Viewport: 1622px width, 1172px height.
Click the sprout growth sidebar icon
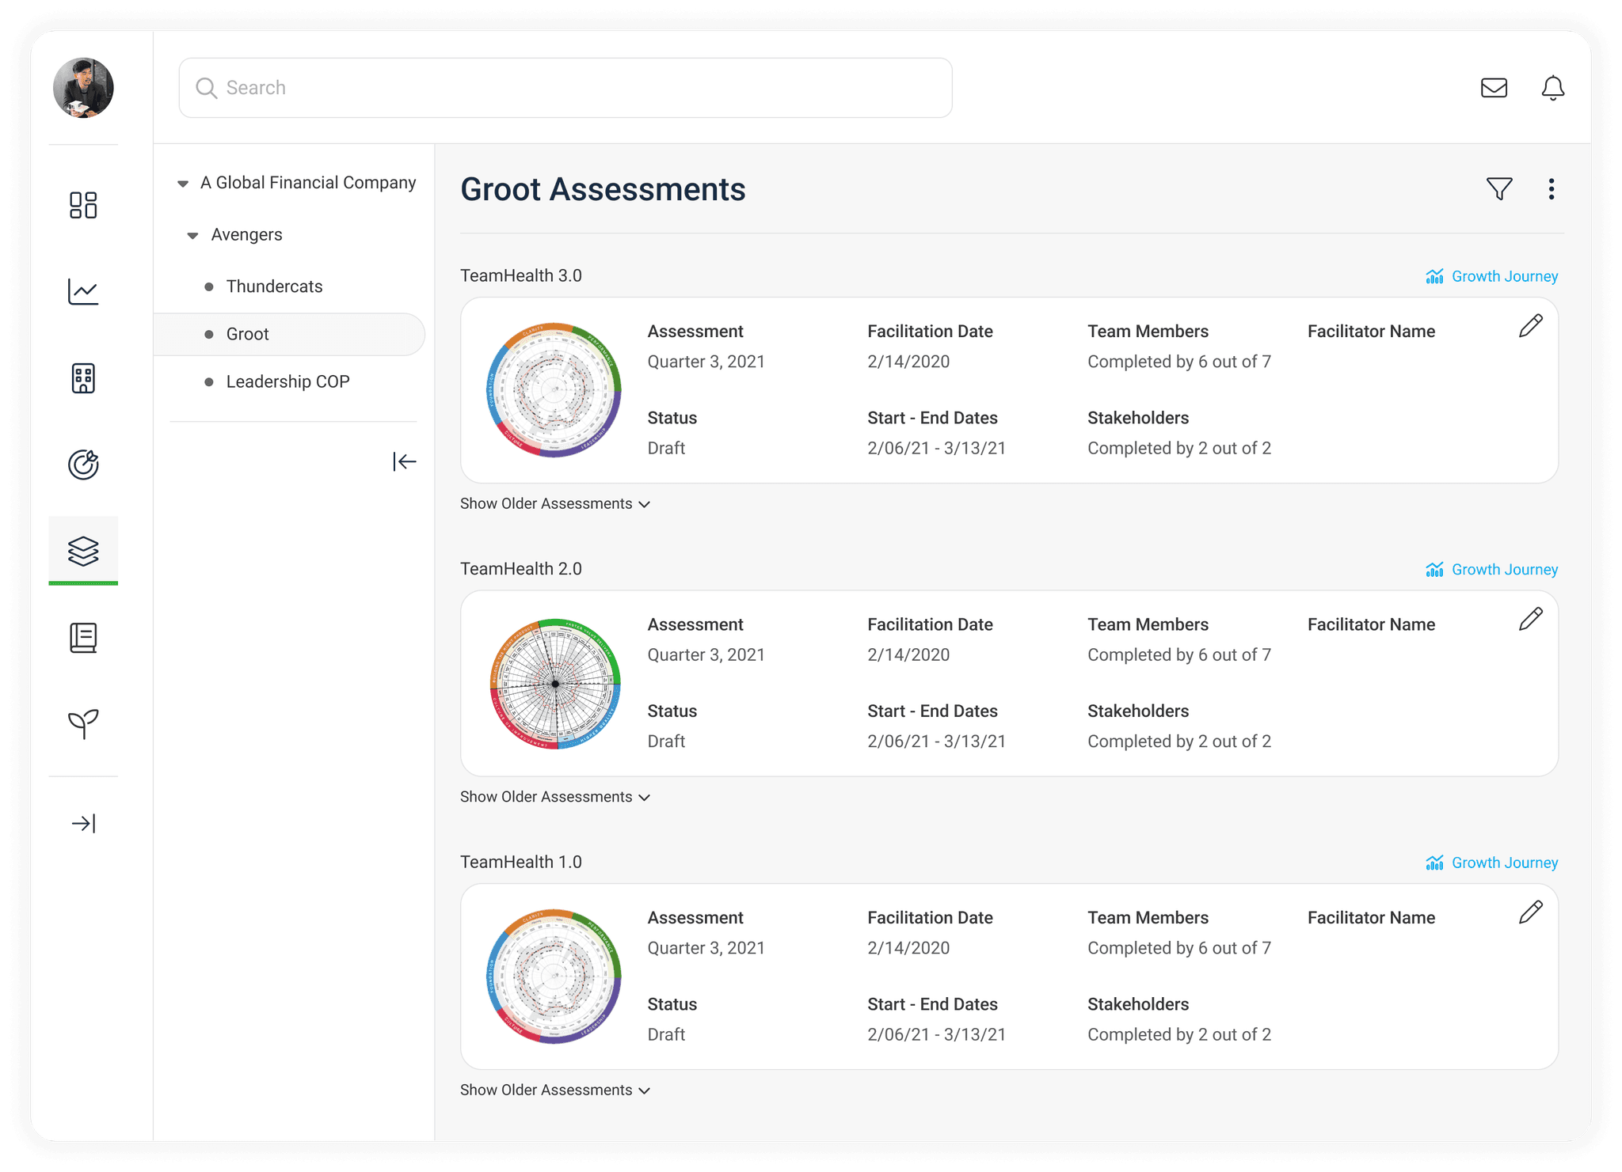83,723
